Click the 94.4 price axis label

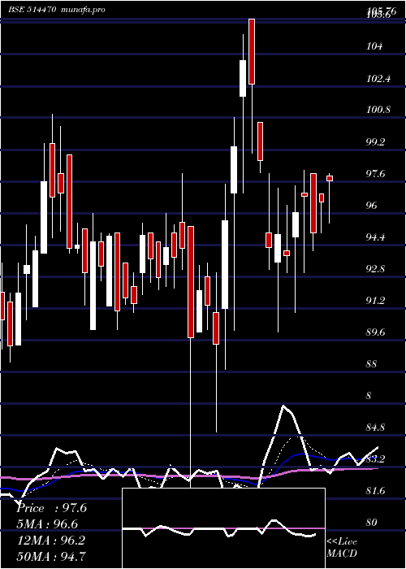(377, 237)
